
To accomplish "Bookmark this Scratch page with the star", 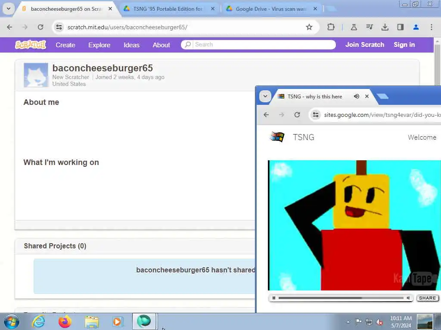I will [x=309, y=27].
